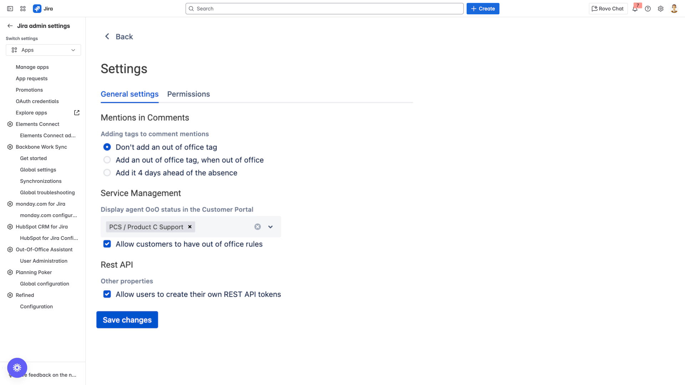Open the help question mark icon
This screenshot has width=685, height=385.
(x=648, y=9)
